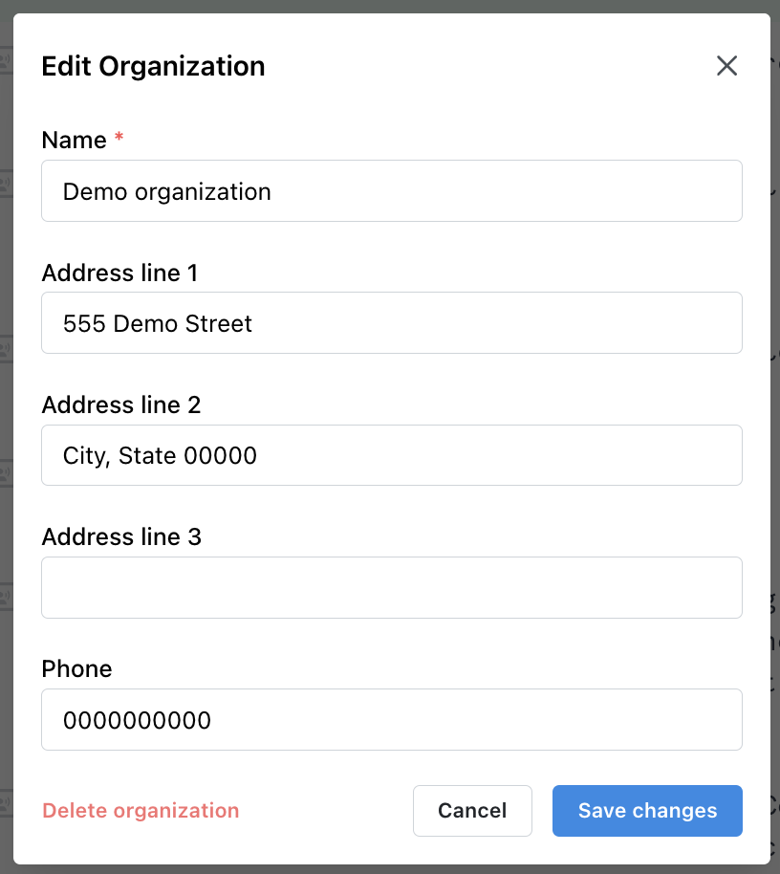Select the Phone input field
Image resolution: width=780 pixels, height=874 pixels.
[x=392, y=720]
